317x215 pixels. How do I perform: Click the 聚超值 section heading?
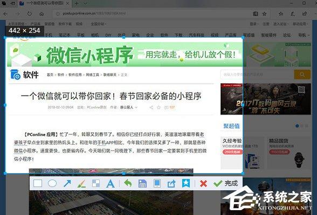[231, 126]
